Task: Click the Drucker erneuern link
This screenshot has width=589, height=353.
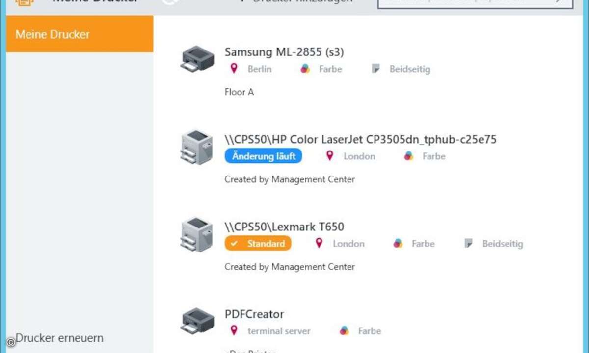Action: (59, 338)
